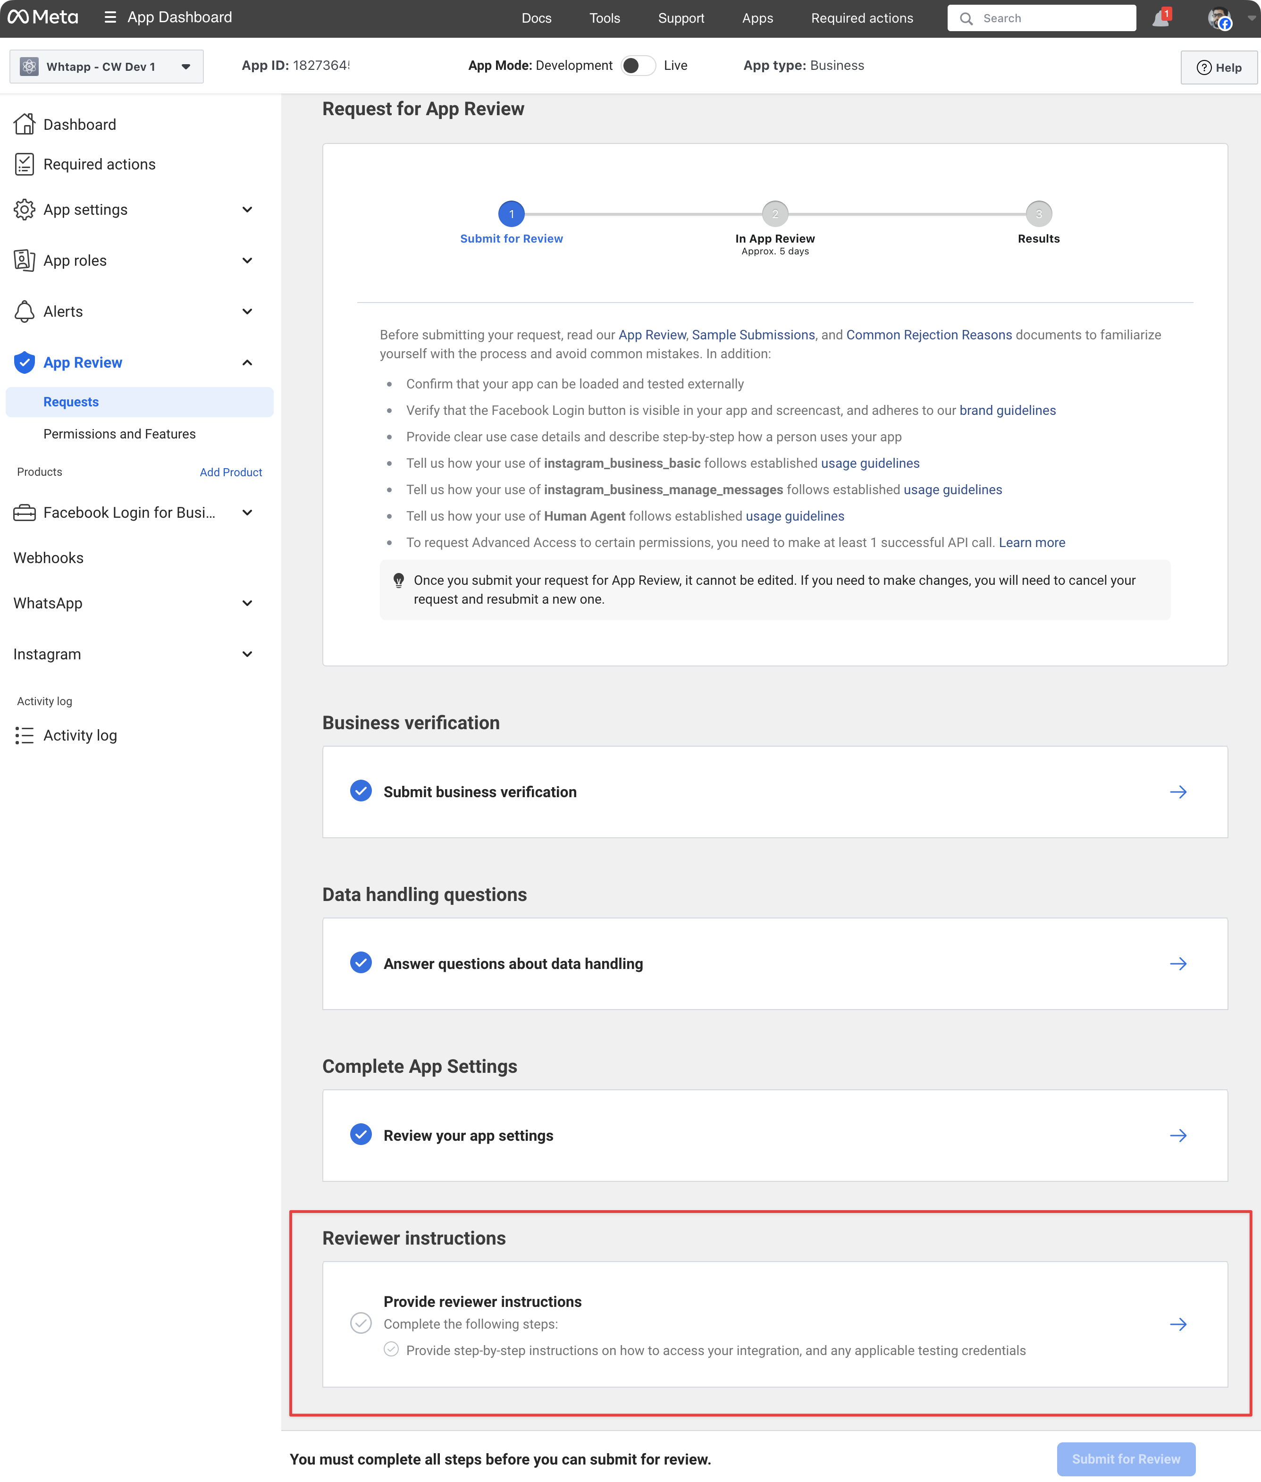Open the Dashboard home icon

coord(25,125)
